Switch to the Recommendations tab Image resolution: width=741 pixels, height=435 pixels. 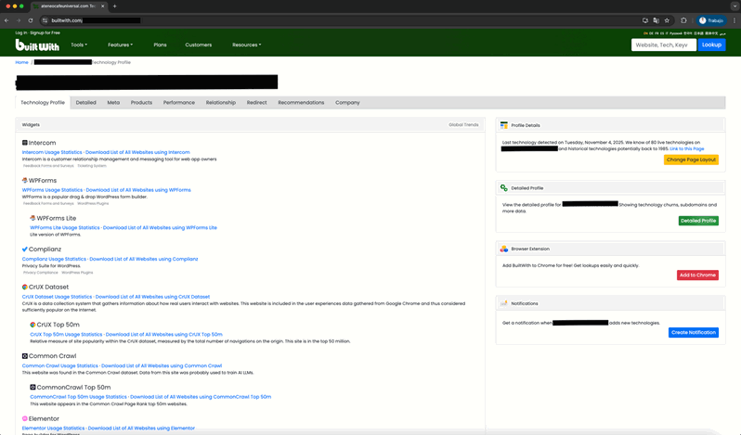[301, 102]
